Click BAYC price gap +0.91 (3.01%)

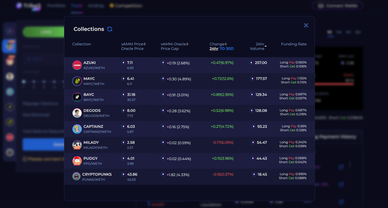178,95
